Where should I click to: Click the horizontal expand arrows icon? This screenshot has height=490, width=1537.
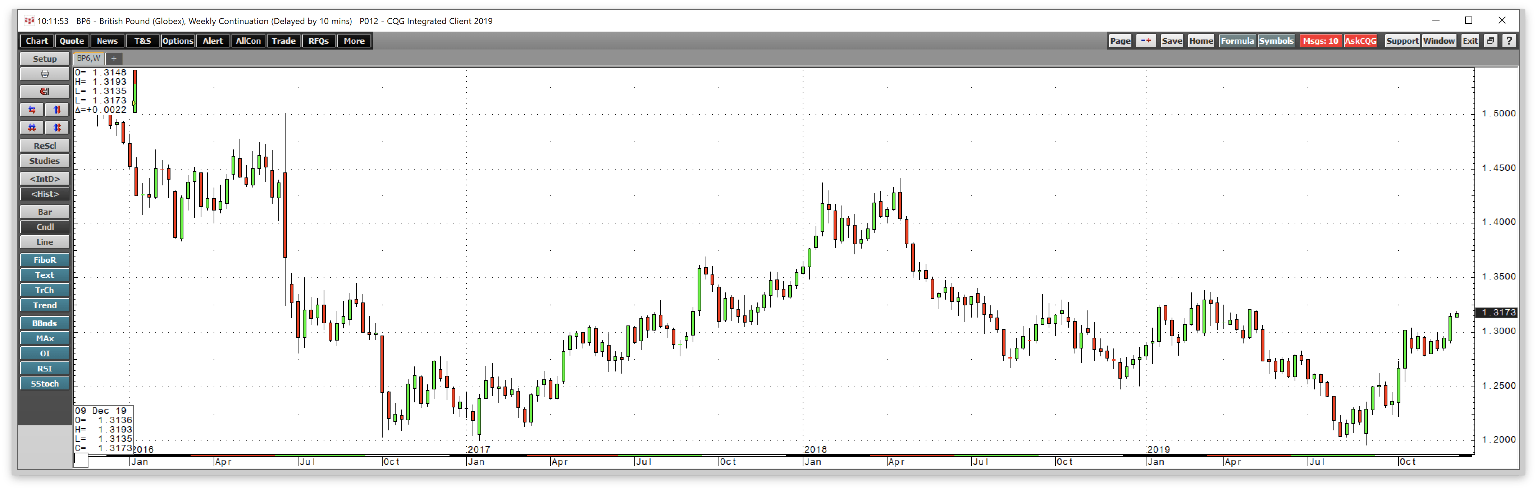[32, 110]
